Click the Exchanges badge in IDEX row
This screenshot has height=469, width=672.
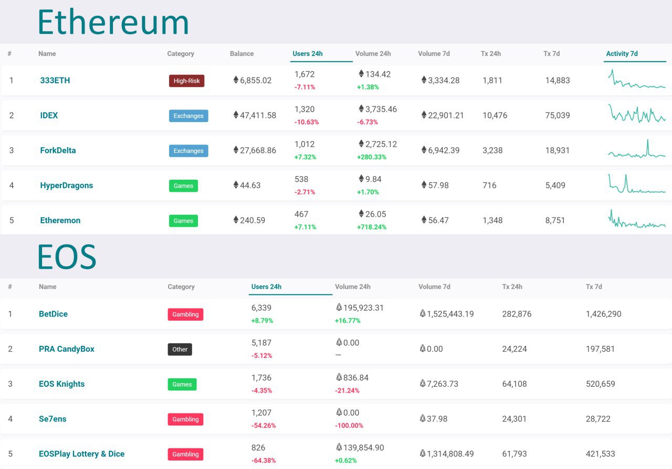point(188,116)
